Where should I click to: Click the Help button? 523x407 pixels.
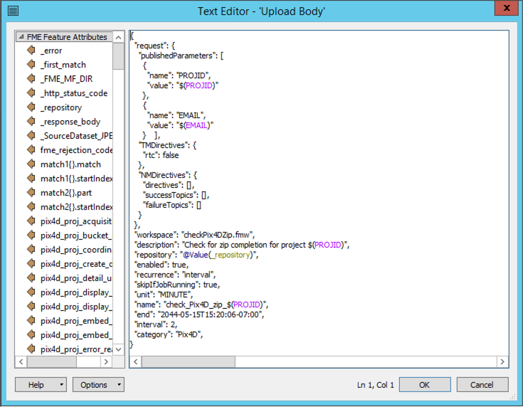pyautogui.click(x=36, y=385)
